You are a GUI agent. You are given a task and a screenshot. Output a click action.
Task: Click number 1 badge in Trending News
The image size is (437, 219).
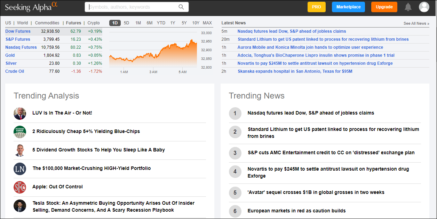click(235, 113)
